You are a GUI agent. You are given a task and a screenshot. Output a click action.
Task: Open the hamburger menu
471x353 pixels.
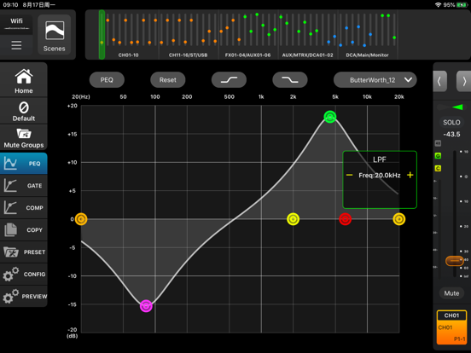(16, 45)
